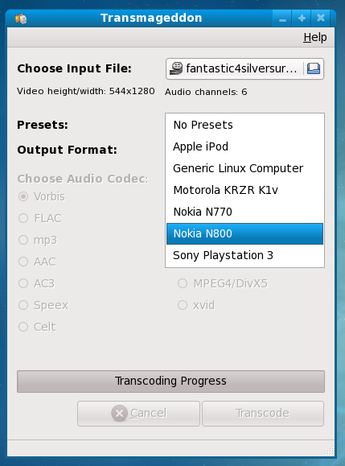The height and width of the screenshot is (466, 345).
Task: Minimize the Transmageddon window
Action: point(282,19)
